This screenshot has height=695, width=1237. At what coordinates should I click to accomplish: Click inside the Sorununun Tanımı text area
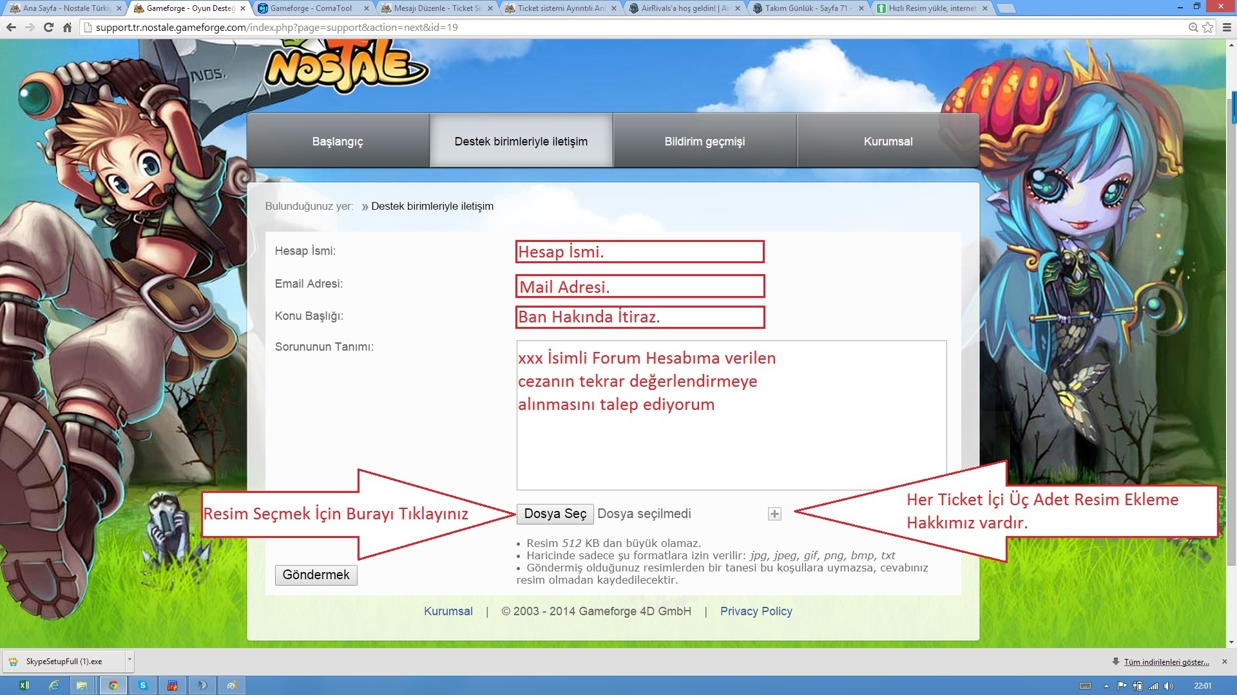[731, 415]
